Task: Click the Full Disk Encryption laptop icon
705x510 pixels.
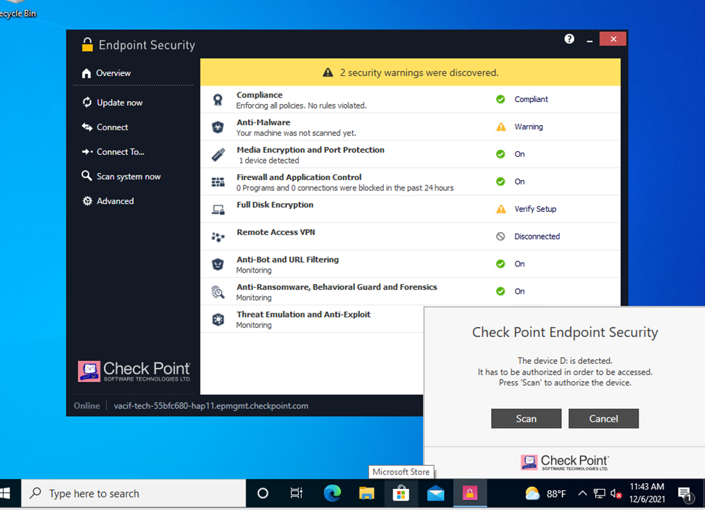Action: click(x=218, y=210)
